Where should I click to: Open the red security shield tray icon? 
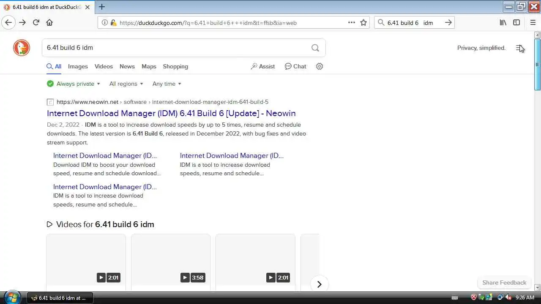coord(474,298)
